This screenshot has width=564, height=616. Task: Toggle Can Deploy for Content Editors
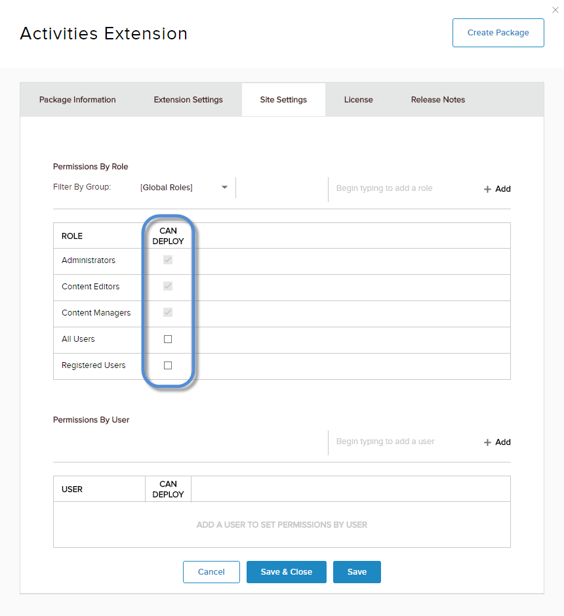pyautogui.click(x=168, y=287)
